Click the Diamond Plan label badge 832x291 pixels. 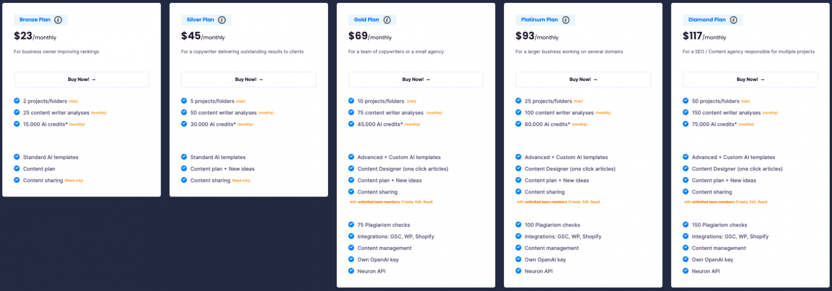tap(712, 20)
